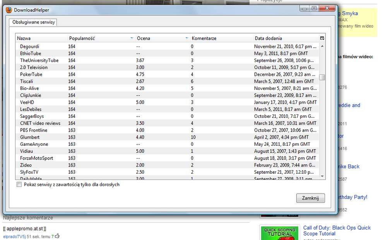Click VeeHD's 5.00 rating cell
This screenshot has width=383, height=240.
coord(140,102)
